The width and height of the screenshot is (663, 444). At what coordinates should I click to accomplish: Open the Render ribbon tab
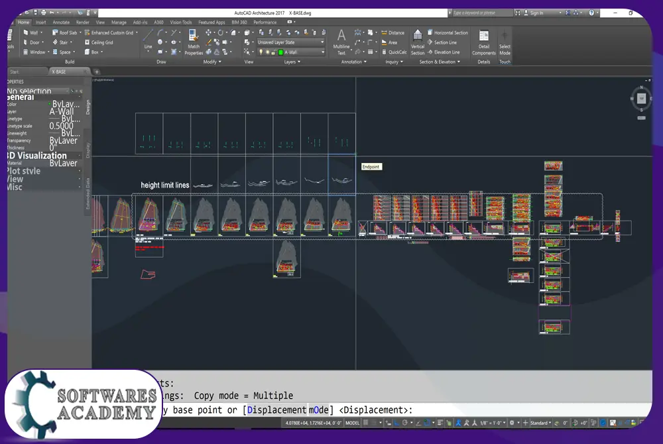(82, 22)
